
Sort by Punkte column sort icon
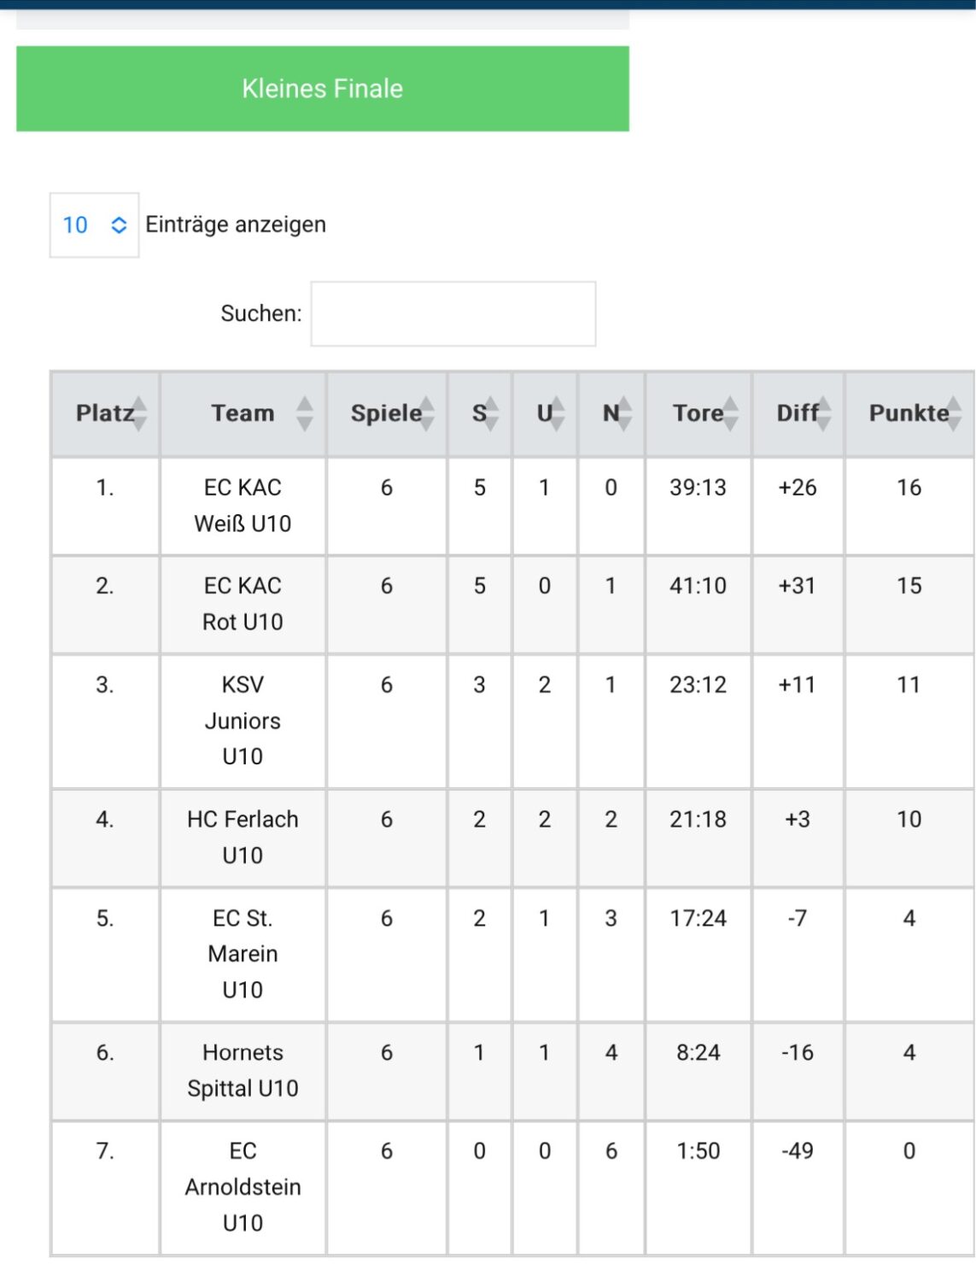955,414
